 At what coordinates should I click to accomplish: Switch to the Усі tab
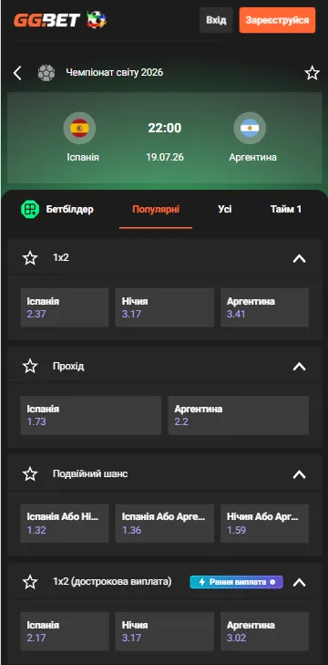pyautogui.click(x=225, y=209)
